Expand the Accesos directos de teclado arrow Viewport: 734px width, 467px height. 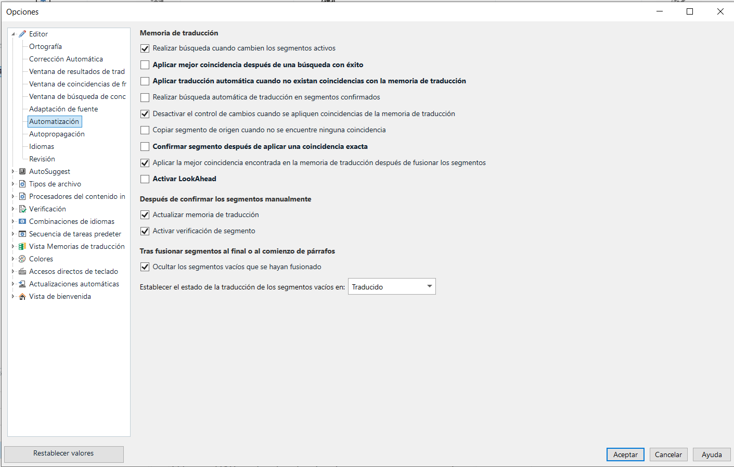tap(13, 271)
